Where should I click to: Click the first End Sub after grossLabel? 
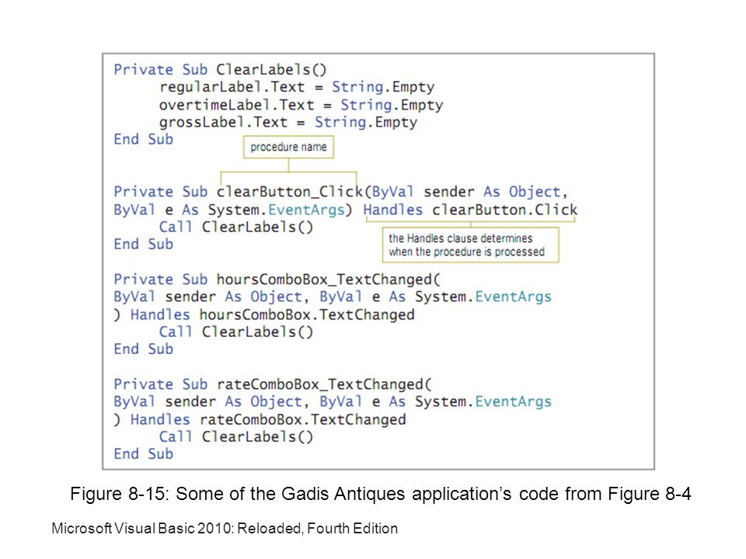click(x=143, y=139)
